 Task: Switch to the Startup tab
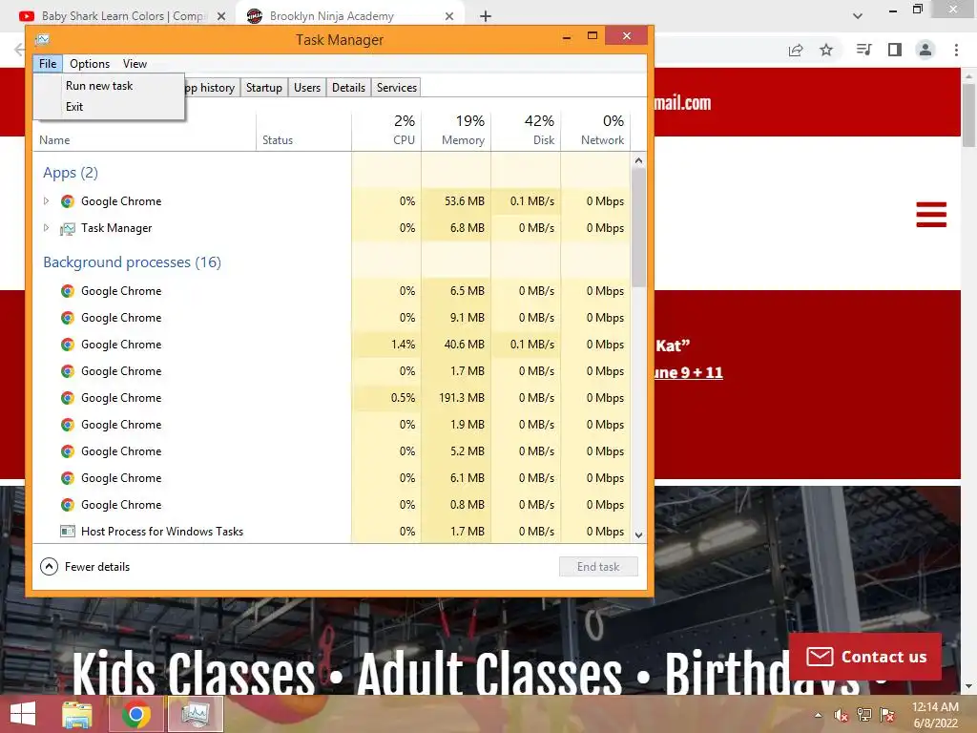[x=263, y=88]
